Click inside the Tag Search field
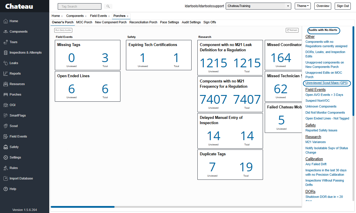The height and width of the screenshot is (213, 356). point(80,6)
